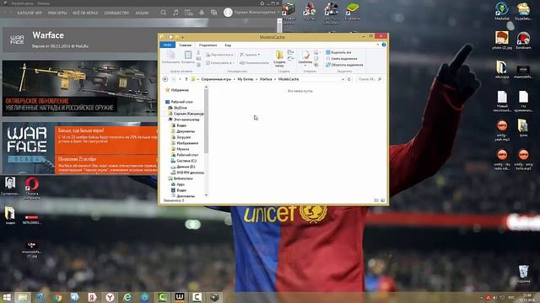Open Yandex browser from the taskbar
The image size is (540, 303).
click(110, 297)
